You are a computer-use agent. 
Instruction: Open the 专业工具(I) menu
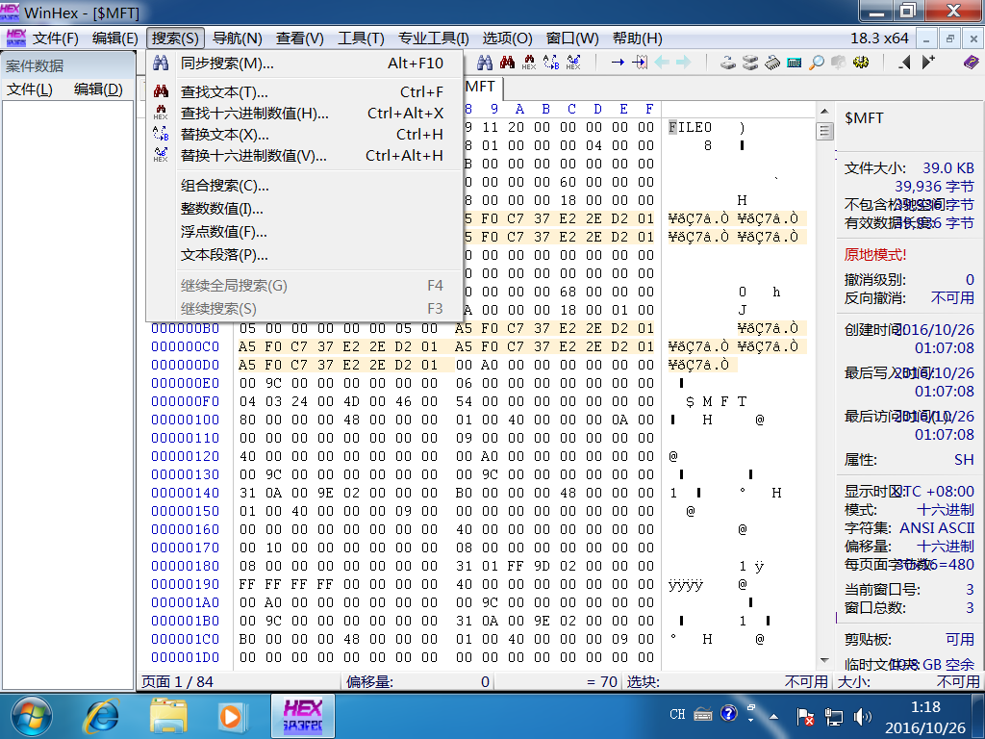(433, 38)
